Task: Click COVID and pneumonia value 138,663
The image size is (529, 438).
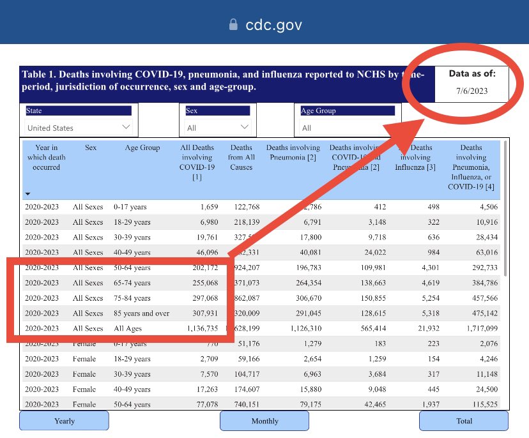Action: [373, 283]
